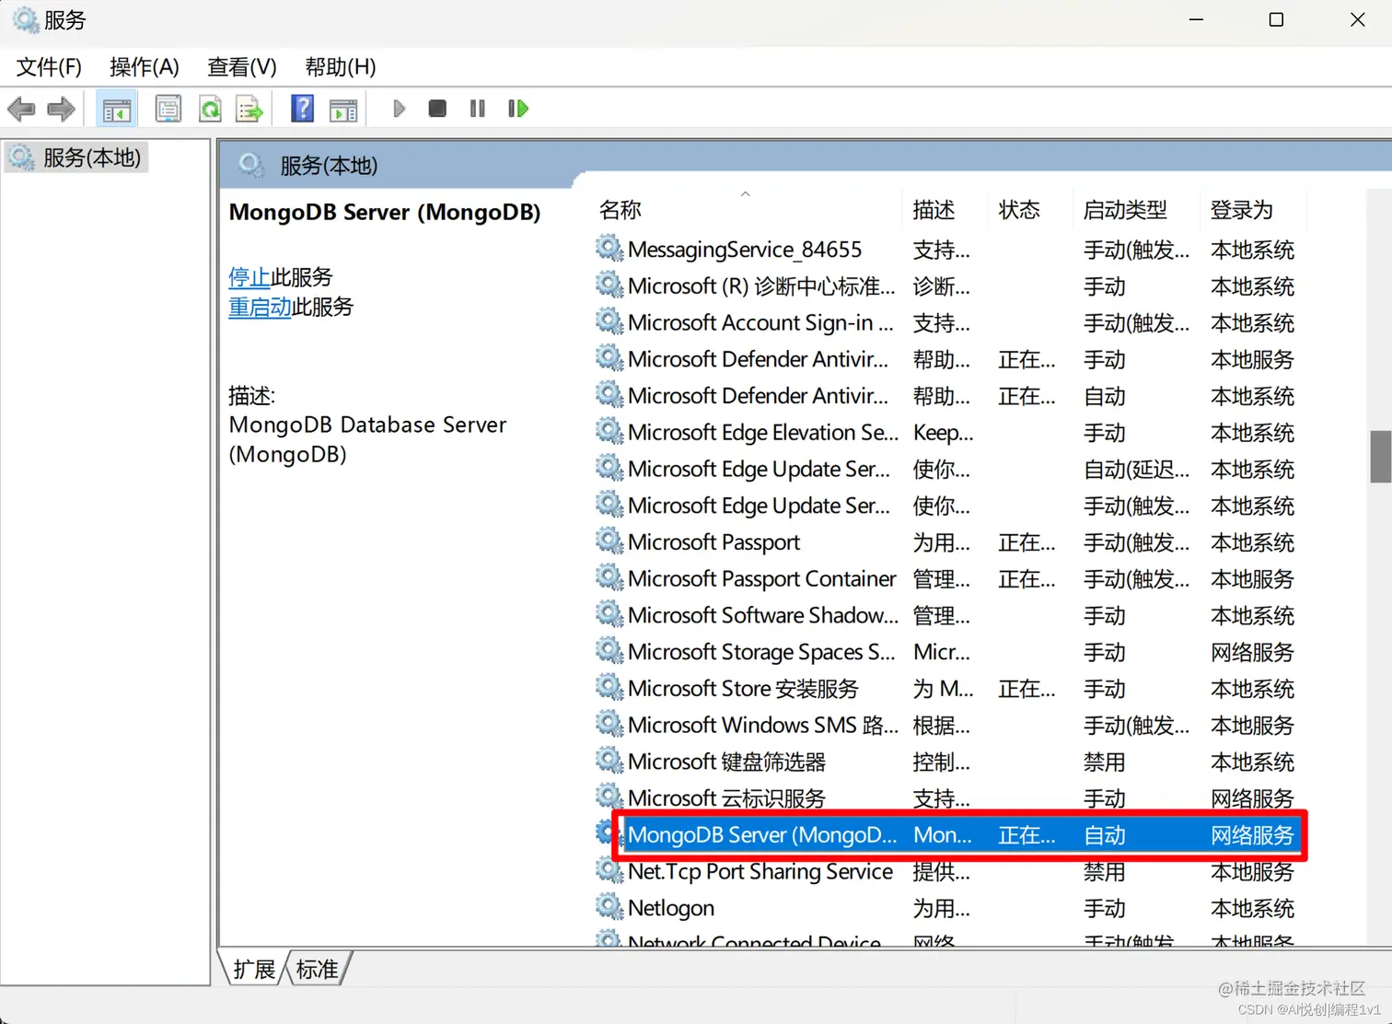
Task: Select the gear icon beside Microsoft Passport
Action: point(609,541)
